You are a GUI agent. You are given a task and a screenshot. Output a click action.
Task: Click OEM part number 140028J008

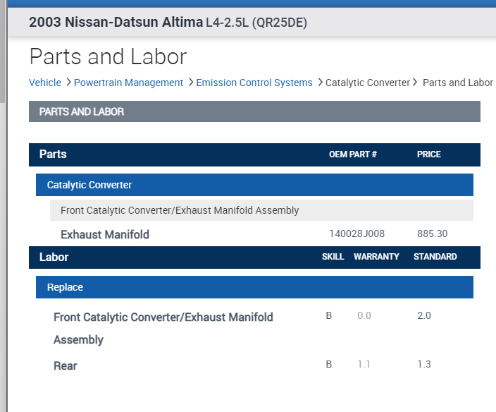[x=357, y=234]
